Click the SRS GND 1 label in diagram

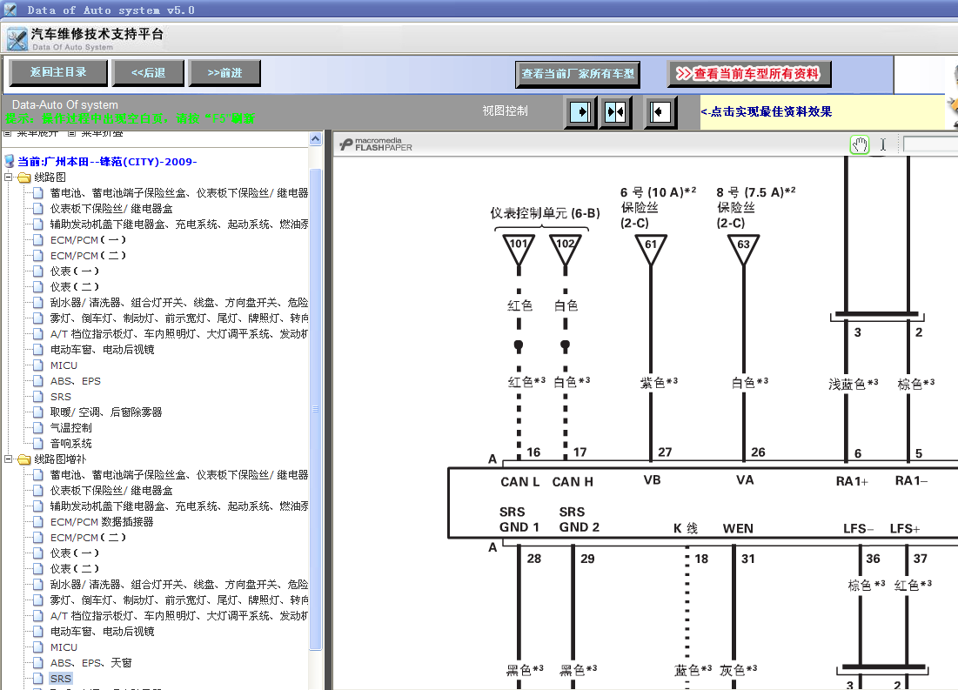(519, 519)
